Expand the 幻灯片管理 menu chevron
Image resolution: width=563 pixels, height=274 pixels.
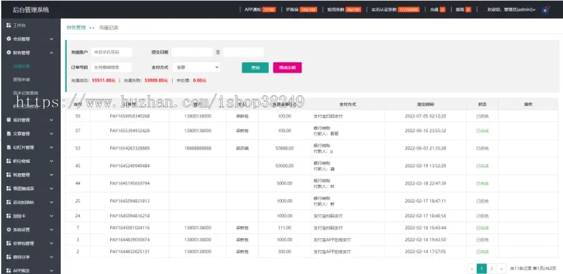pos(51,147)
